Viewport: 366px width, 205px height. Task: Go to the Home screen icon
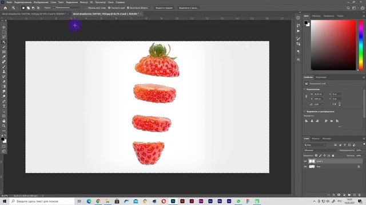click(x=5, y=8)
